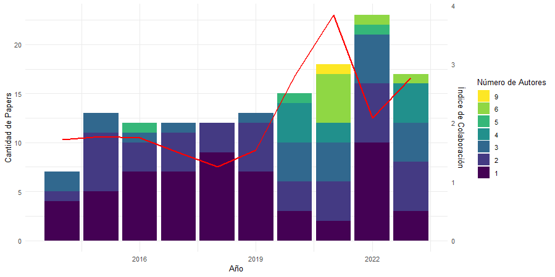Click the yellow legend swatch for 9 authors

[483, 96]
